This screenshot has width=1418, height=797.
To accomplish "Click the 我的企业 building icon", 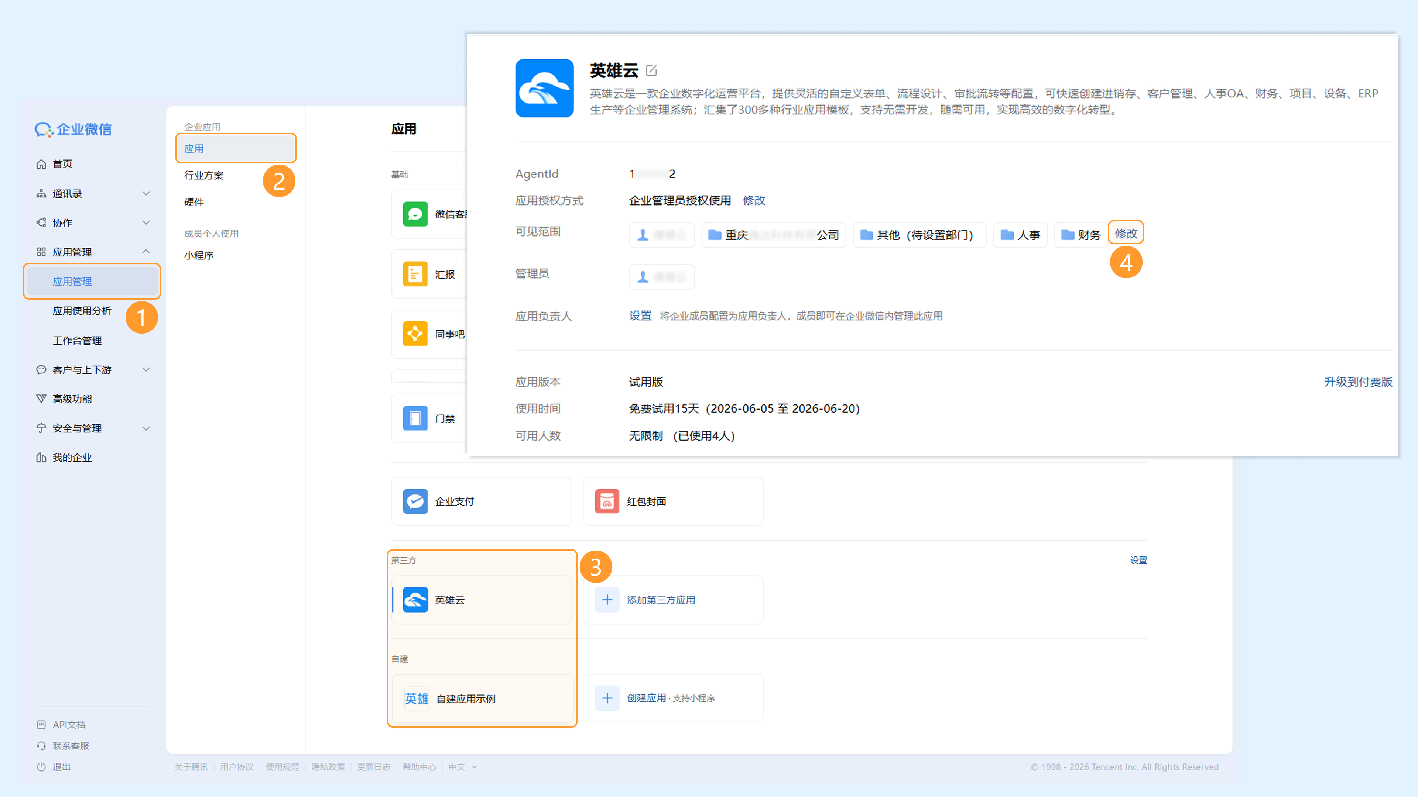I will pyautogui.click(x=41, y=458).
